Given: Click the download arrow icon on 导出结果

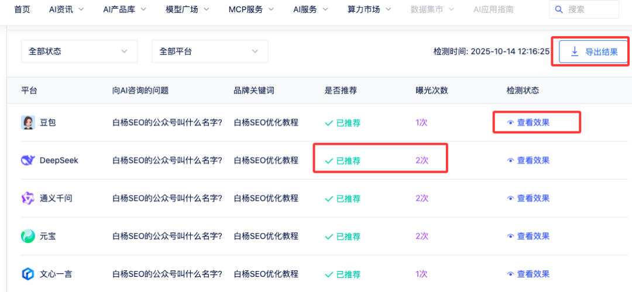Looking at the screenshot, I should 575,51.
